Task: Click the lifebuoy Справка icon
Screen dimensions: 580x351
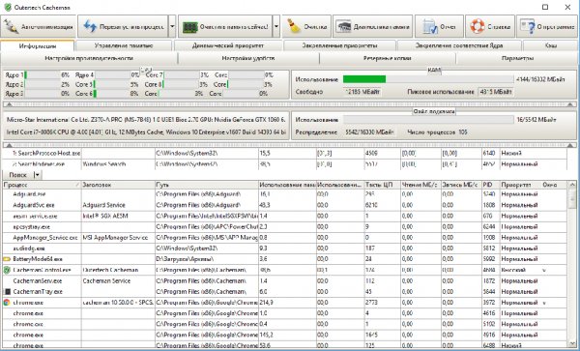Action: [478, 27]
